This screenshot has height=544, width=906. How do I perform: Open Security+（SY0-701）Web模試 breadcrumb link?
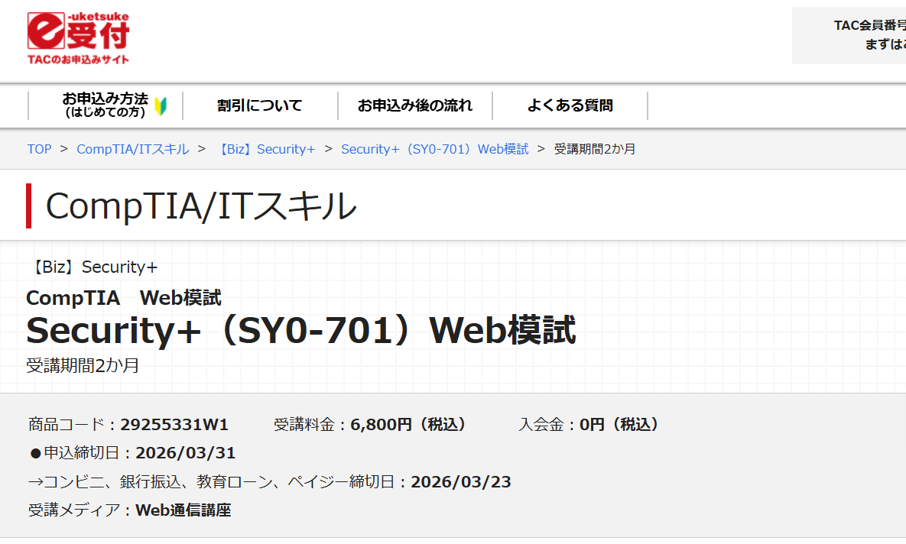[x=434, y=149]
